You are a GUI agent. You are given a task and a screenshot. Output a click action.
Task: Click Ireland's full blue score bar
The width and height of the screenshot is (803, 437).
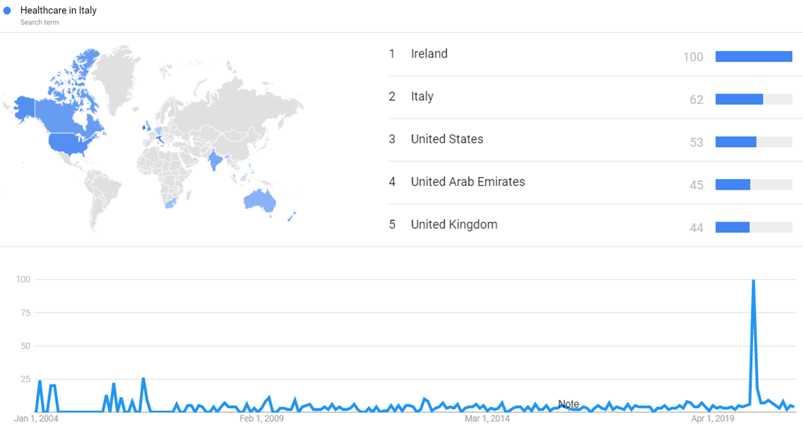click(x=753, y=56)
